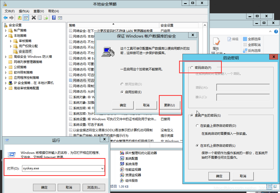
Task: Click the Back arrow in the policy toolbar
Action: click(x=6, y=18)
